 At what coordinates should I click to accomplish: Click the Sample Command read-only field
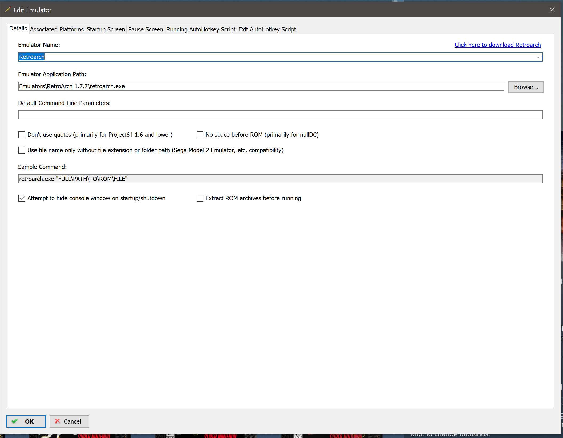click(280, 179)
